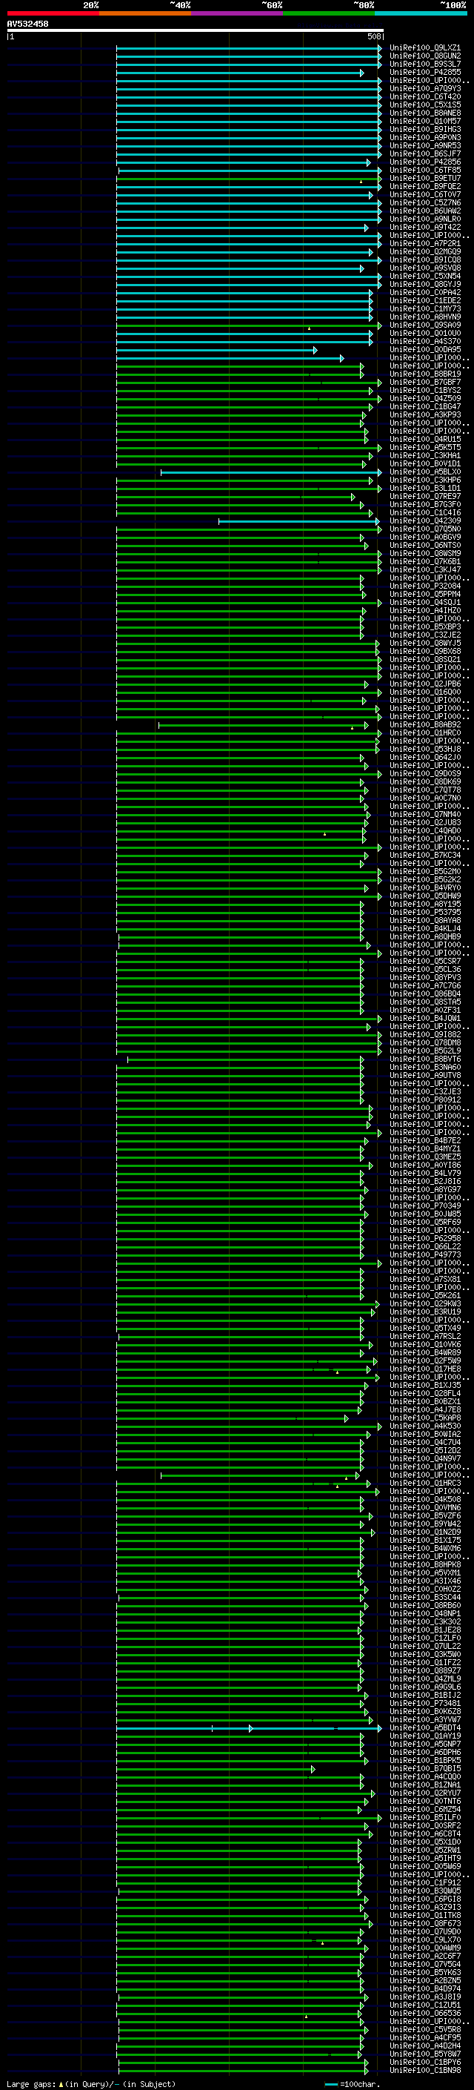The image size is (474, 2090).
Task: Click the UniRef100_Q010U0 label
Action: (424, 334)
